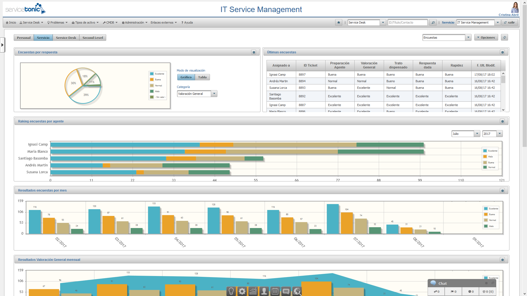Open the Problemas menu
The image size is (527, 296).
pos(57,22)
